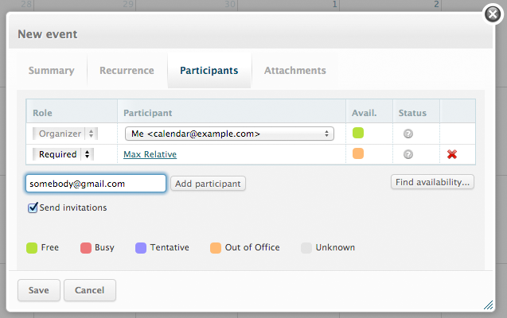Click Max Relative's orange availability indicator
The image size is (507, 318).
pyautogui.click(x=358, y=153)
